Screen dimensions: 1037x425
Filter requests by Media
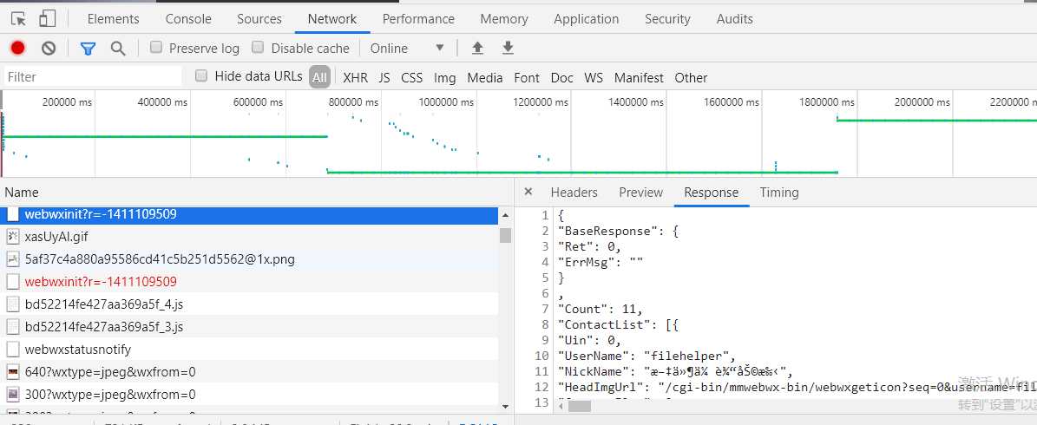(485, 78)
